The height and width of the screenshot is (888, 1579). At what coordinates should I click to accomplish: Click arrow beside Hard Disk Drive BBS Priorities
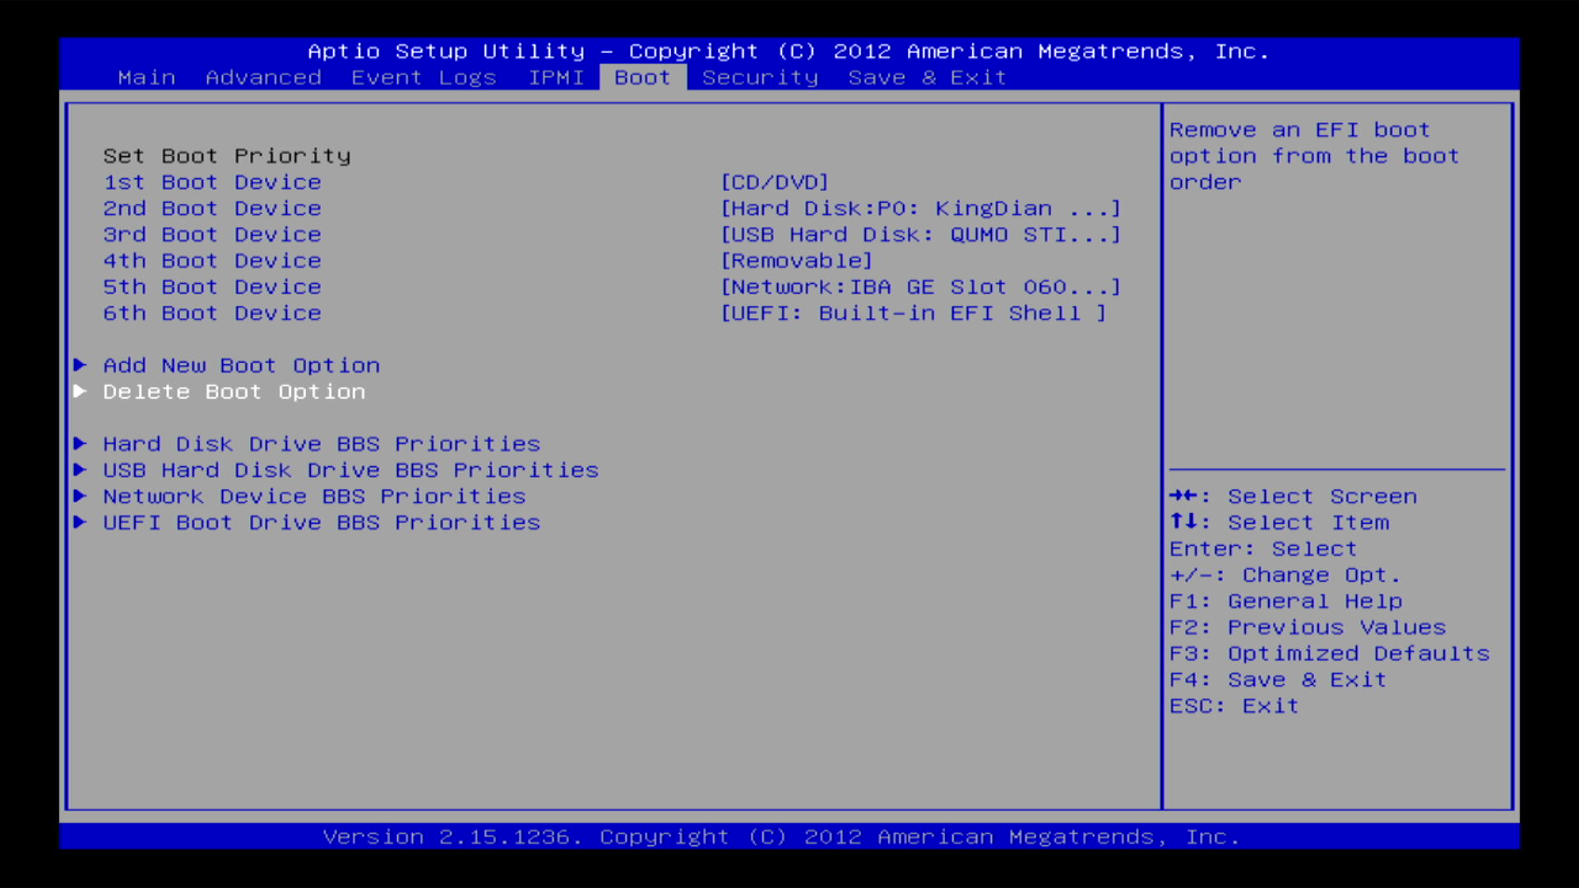81,444
